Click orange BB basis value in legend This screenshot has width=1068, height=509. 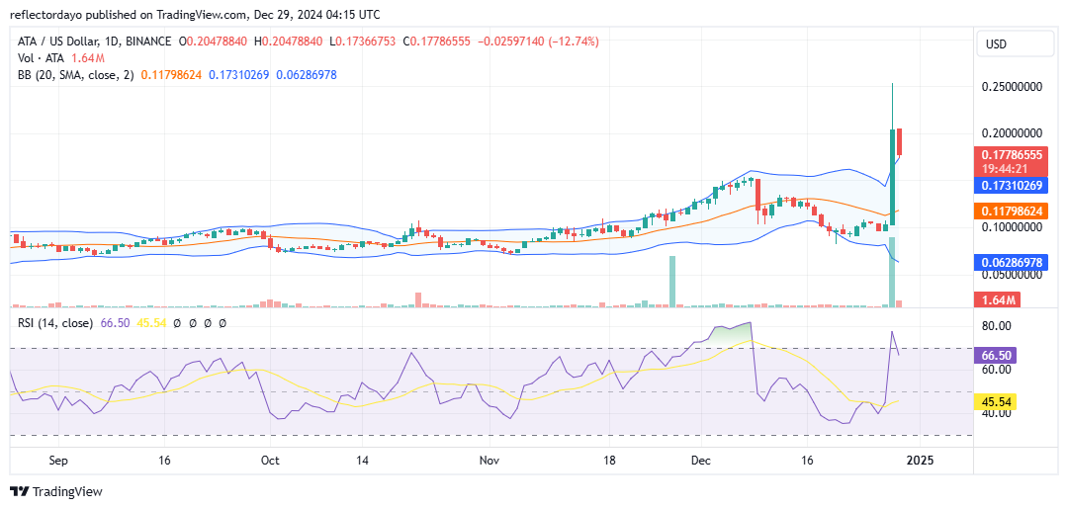click(x=172, y=75)
